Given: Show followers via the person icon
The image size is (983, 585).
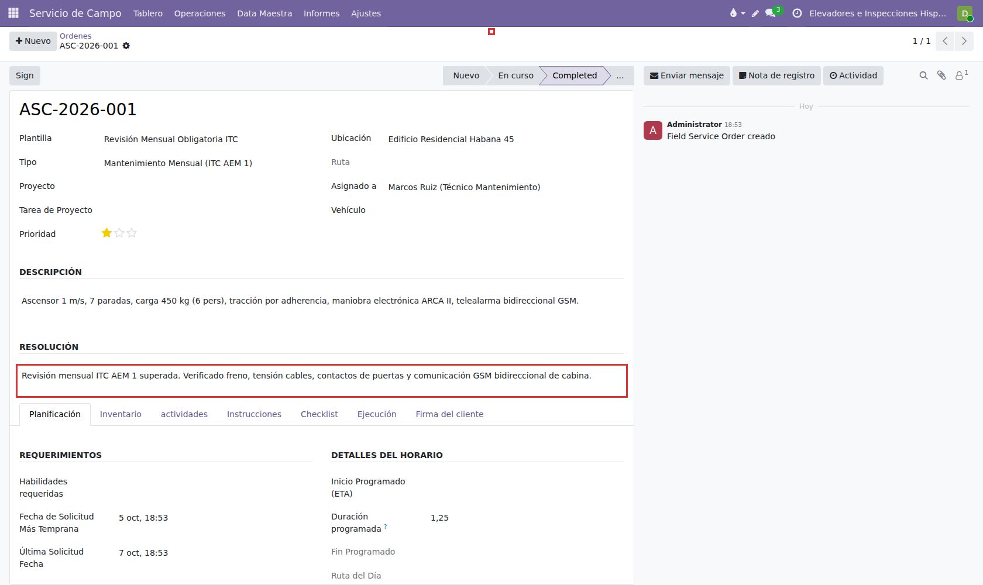Looking at the screenshot, I should tap(961, 75).
